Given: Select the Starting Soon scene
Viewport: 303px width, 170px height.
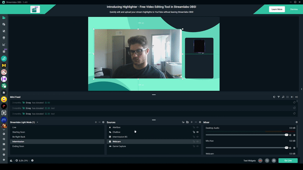Looking at the screenshot, I should pos(57,132).
